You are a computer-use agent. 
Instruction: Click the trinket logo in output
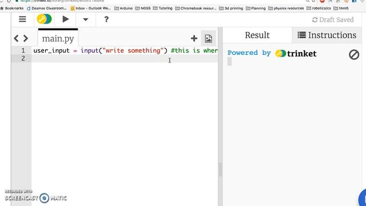coord(296,53)
